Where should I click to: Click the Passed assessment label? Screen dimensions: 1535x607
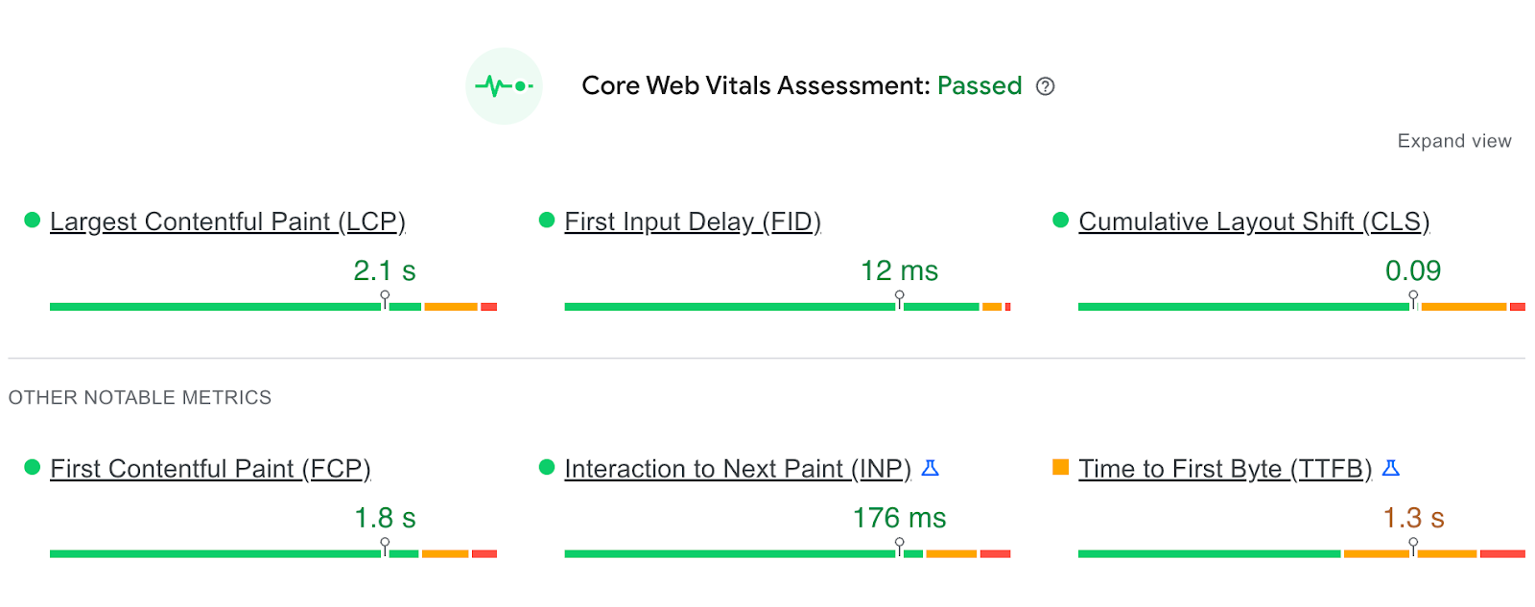coord(980,86)
